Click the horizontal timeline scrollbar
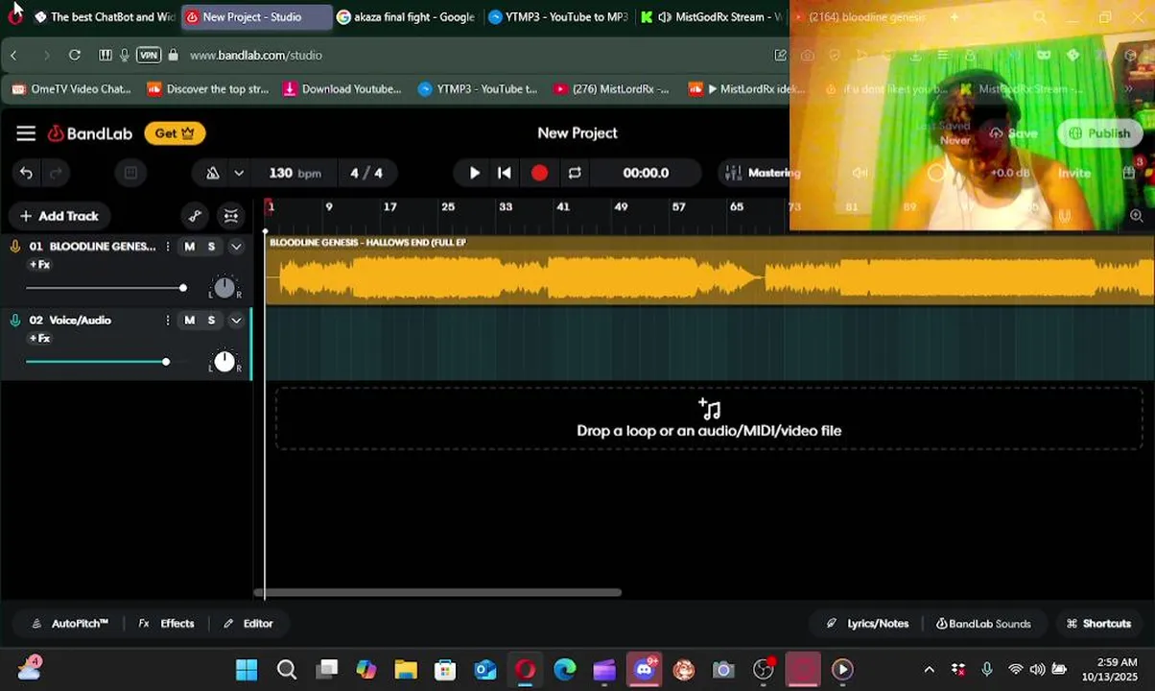The height and width of the screenshot is (691, 1155). (437, 592)
